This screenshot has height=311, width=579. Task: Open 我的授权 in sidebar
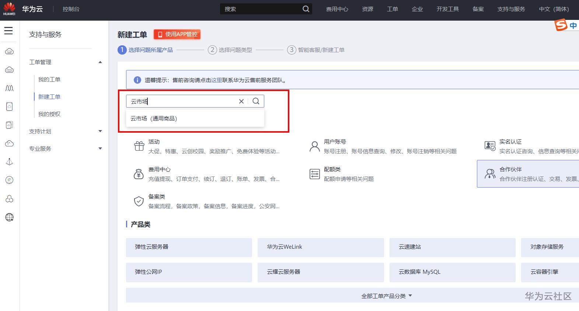[49, 114]
